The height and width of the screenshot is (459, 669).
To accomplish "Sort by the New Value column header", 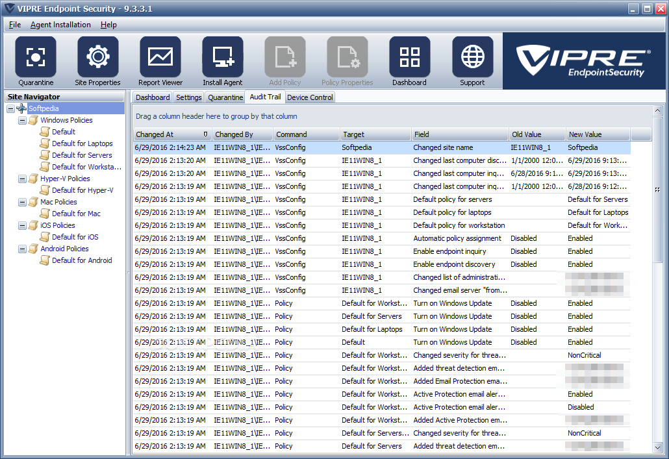I will [598, 134].
